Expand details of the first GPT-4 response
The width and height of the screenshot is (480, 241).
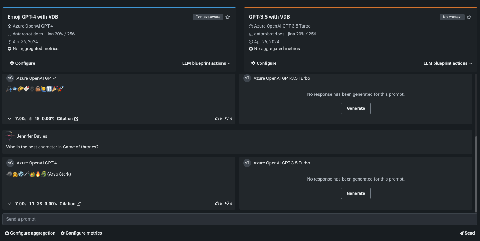click(x=10, y=119)
